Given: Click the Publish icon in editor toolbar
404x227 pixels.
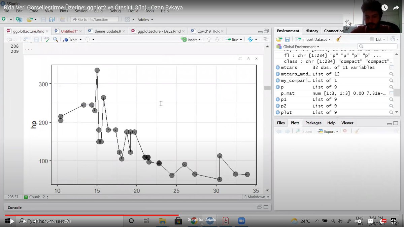Looking at the screenshot, I should (250, 39).
